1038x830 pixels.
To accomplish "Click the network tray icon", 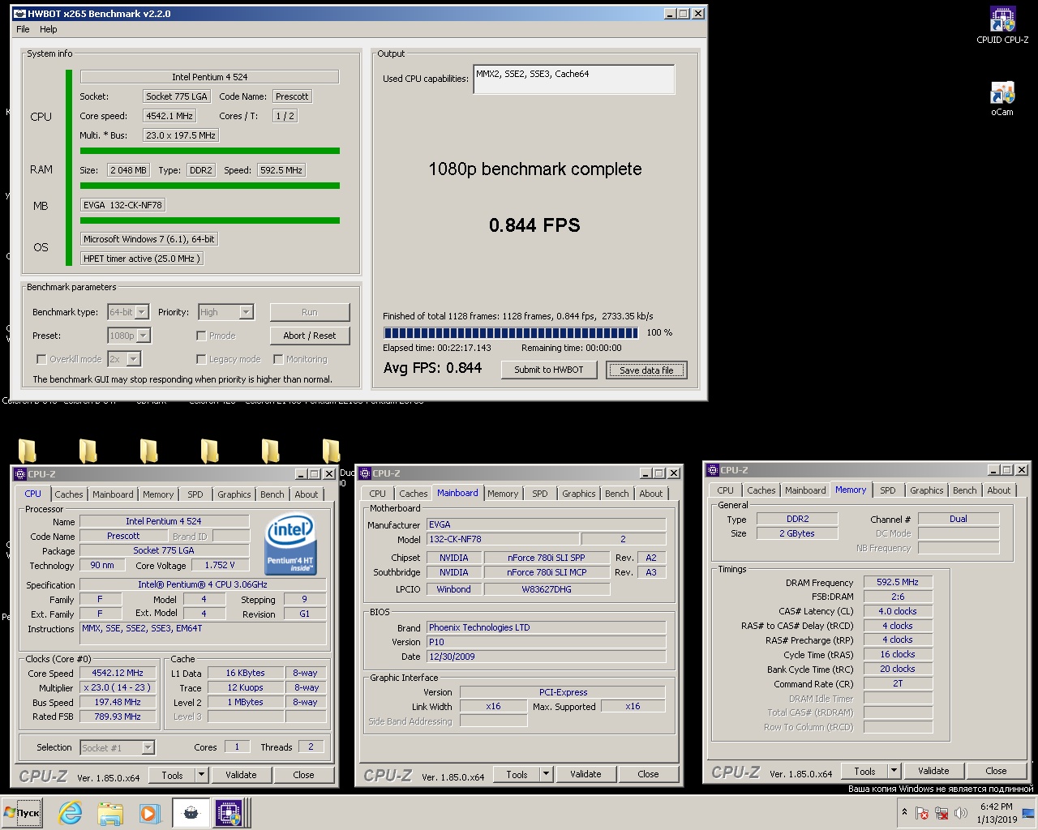I will coord(941,813).
